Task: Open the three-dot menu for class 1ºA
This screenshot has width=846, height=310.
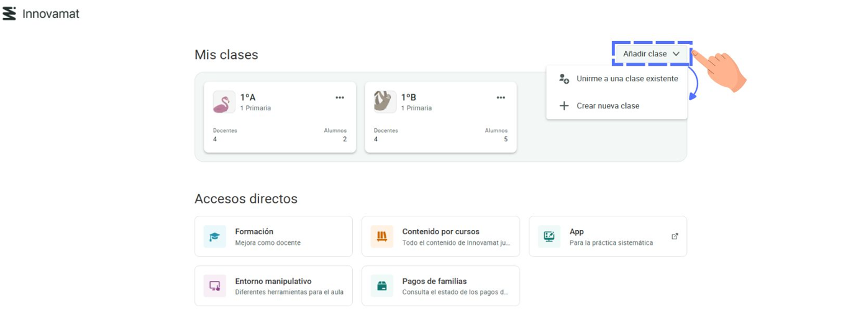Action: pos(340,97)
